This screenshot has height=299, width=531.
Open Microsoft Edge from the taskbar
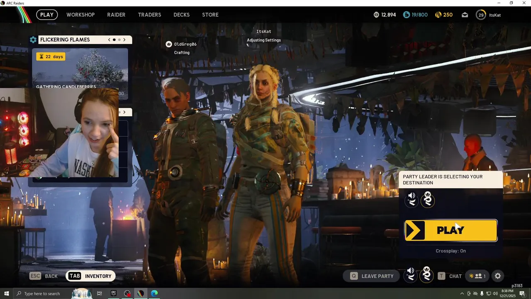point(154,294)
